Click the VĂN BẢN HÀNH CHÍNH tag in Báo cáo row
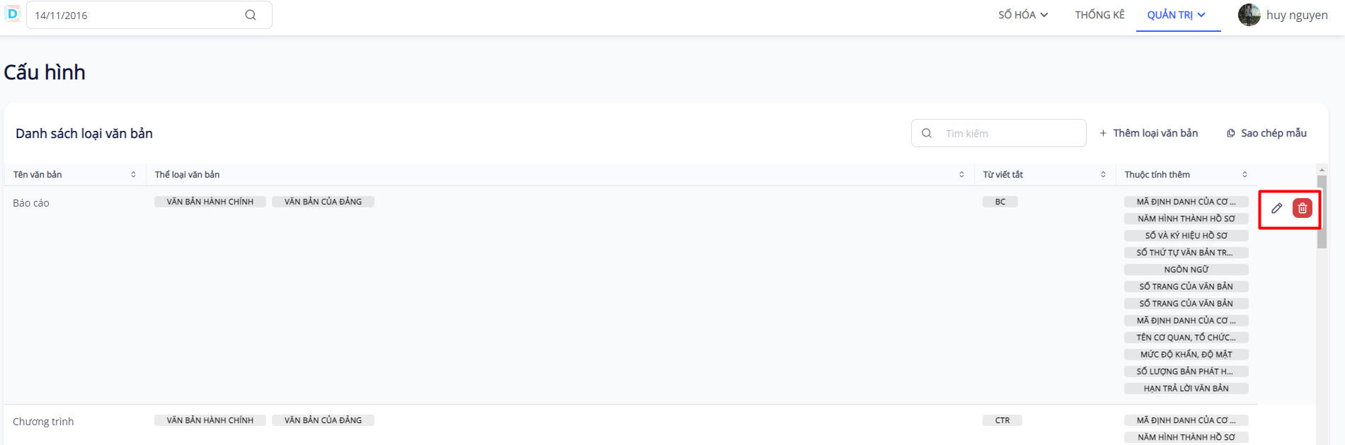This screenshot has height=445, width=1345. click(x=210, y=202)
